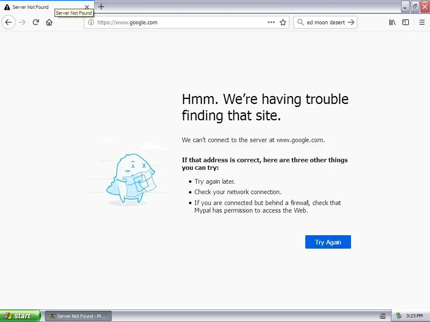
Task: Toggle the sidebar panel
Action: tap(406, 22)
